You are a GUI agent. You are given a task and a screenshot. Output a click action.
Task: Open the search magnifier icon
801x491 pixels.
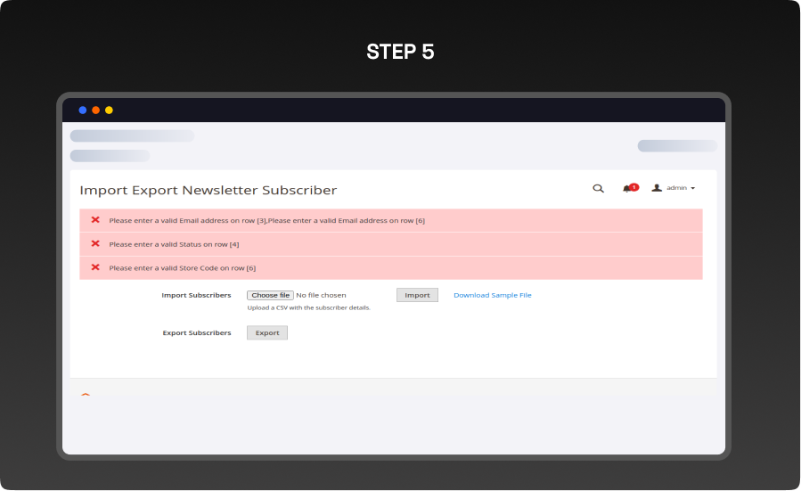tap(599, 188)
